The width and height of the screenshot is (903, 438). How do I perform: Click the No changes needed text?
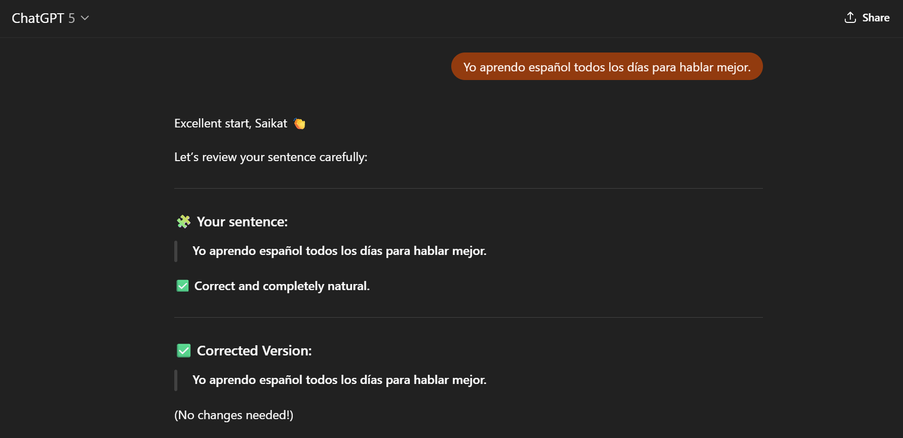[234, 415]
